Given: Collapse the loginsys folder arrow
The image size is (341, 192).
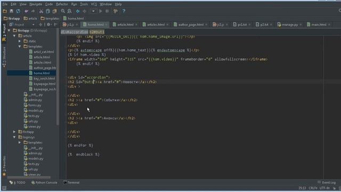Looking at the screenshot, I should pos(14,137).
